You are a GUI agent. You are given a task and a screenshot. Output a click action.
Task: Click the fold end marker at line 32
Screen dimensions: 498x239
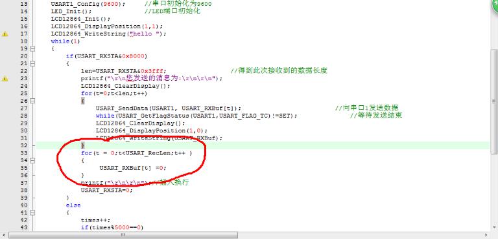32,146
